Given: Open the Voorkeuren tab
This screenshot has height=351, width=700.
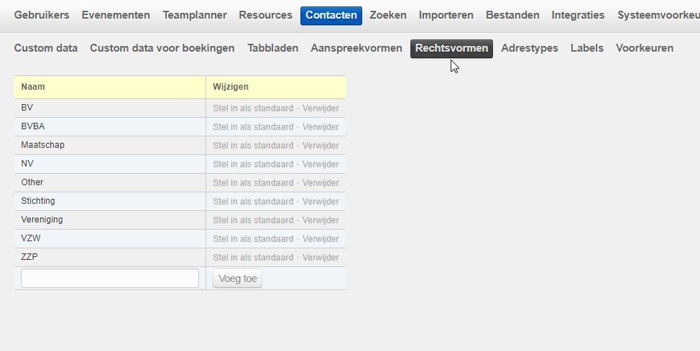Looking at the screenshot, I should (x=645, y=48).
